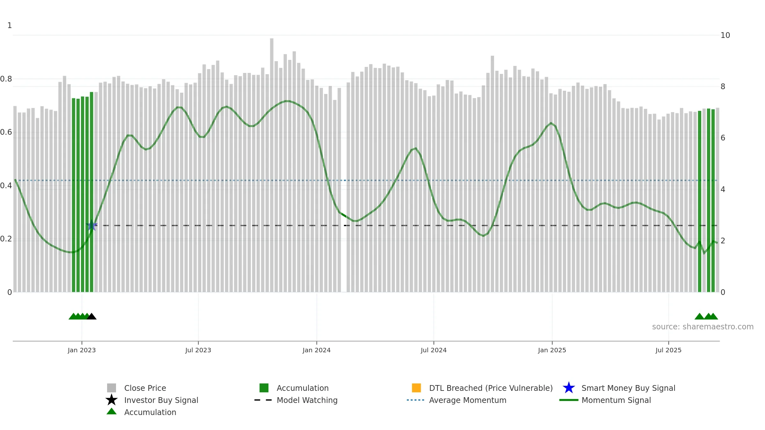Toggle the Momentum Signal legend label
Image resolution: width=765 pixels, height=430 pixels.
(x=616, y=400)
